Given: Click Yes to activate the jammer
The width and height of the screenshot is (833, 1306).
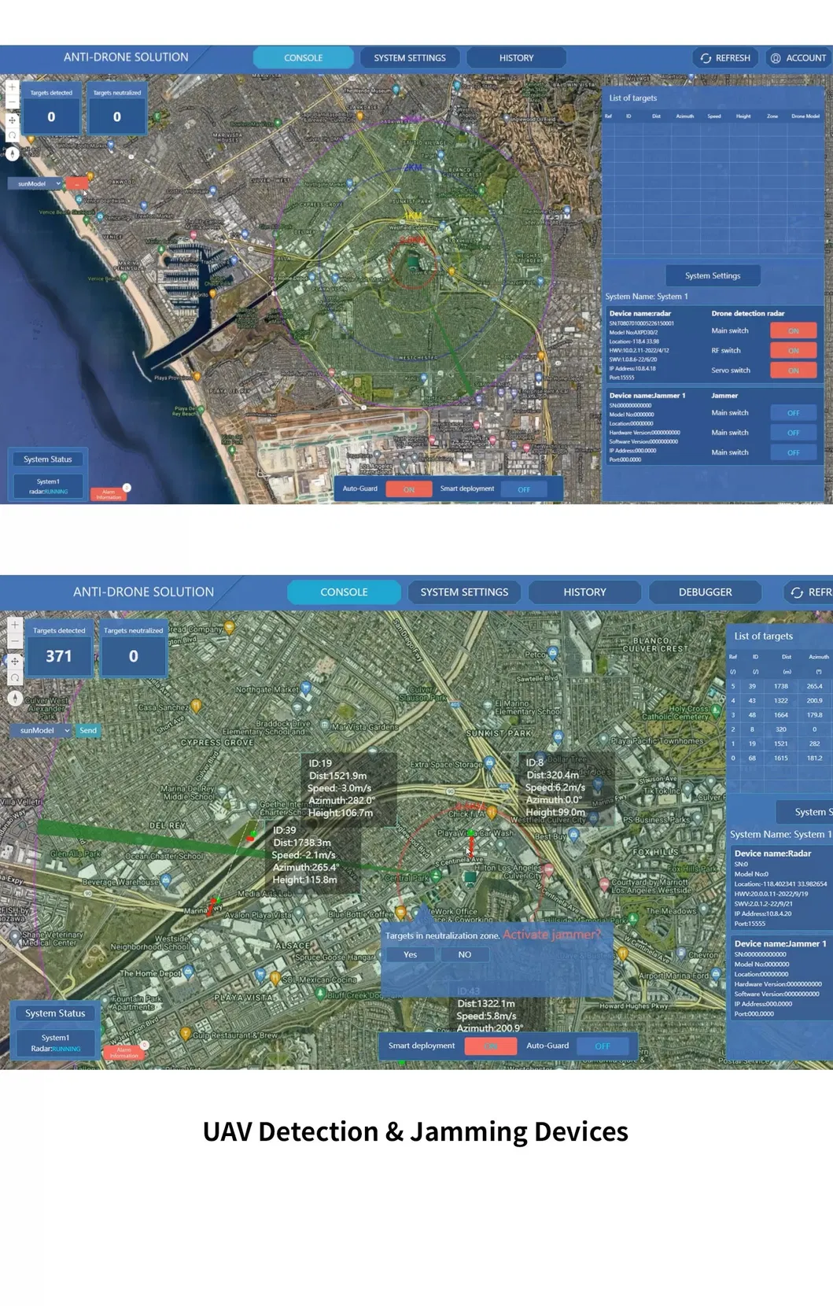Looking at the screenshot, I should pos(410,955).
